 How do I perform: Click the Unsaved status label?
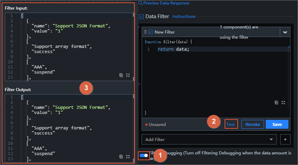point(157,124)
